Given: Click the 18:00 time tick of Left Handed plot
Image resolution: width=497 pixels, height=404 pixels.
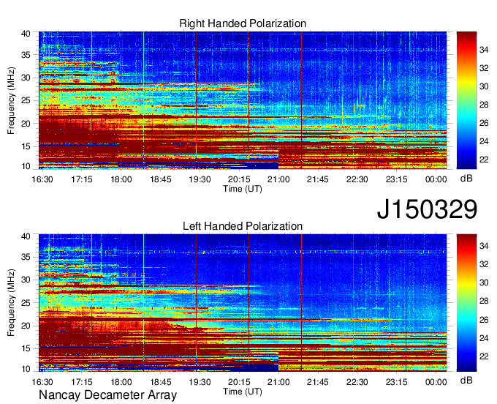Looking at the screenshot, I should (121, 382).
